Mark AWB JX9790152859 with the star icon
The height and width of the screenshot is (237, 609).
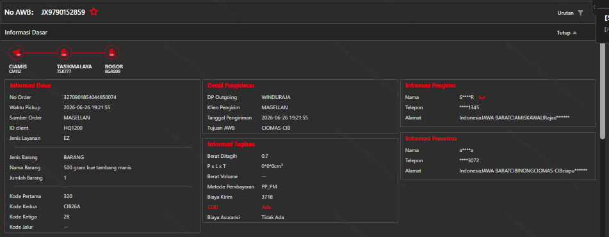pyautogui.click(x=93, y=12)
